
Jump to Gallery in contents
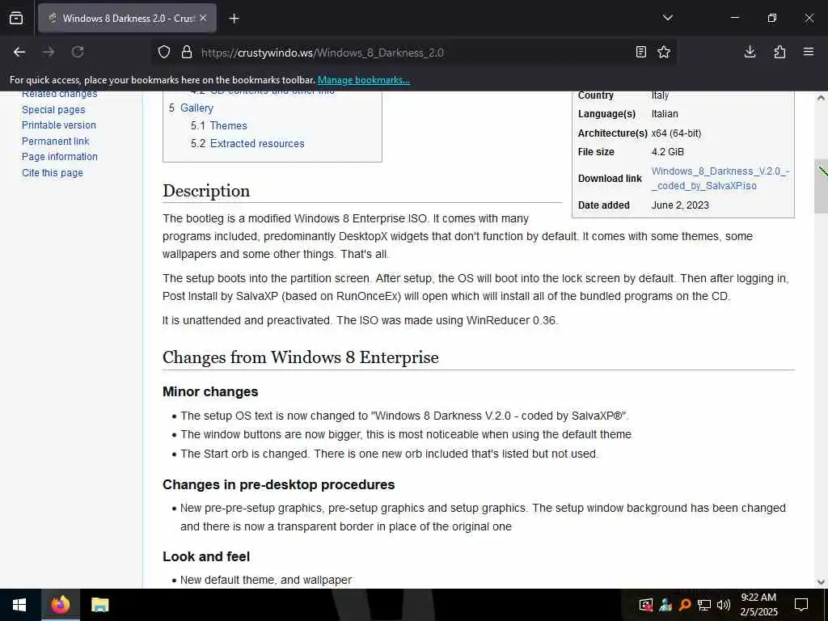(x=196, y=108)
